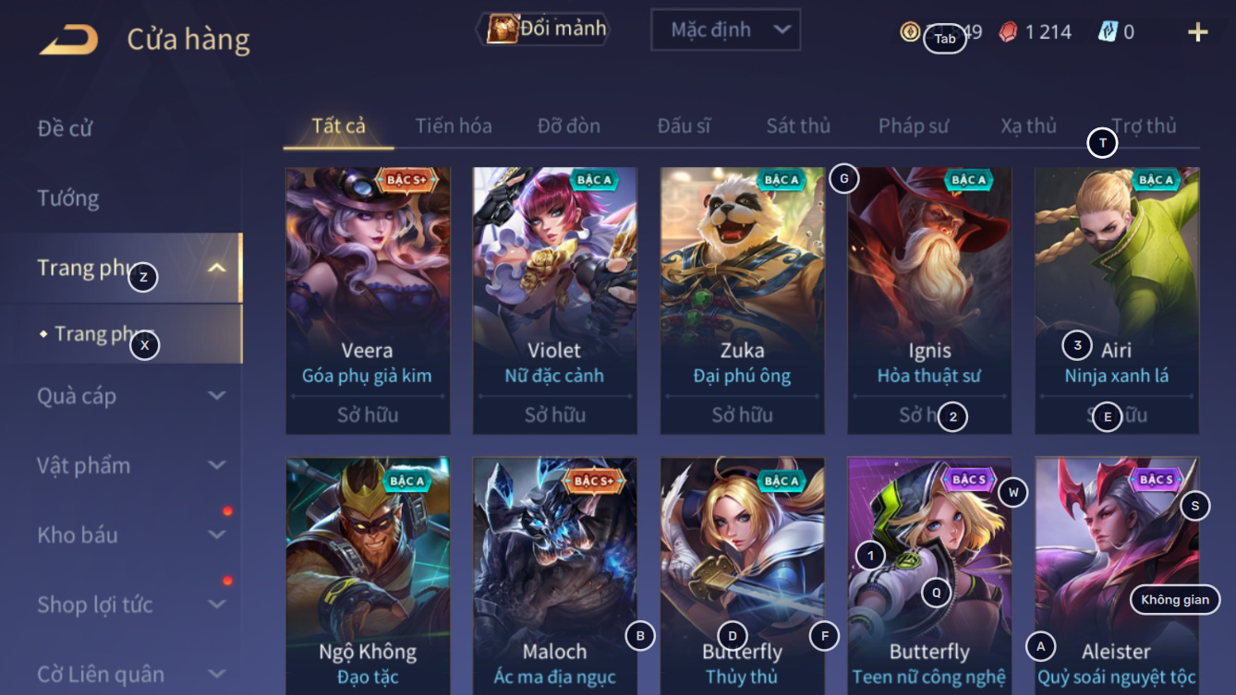Switch to the Tiến hóa tab

[x=454, y=126]
